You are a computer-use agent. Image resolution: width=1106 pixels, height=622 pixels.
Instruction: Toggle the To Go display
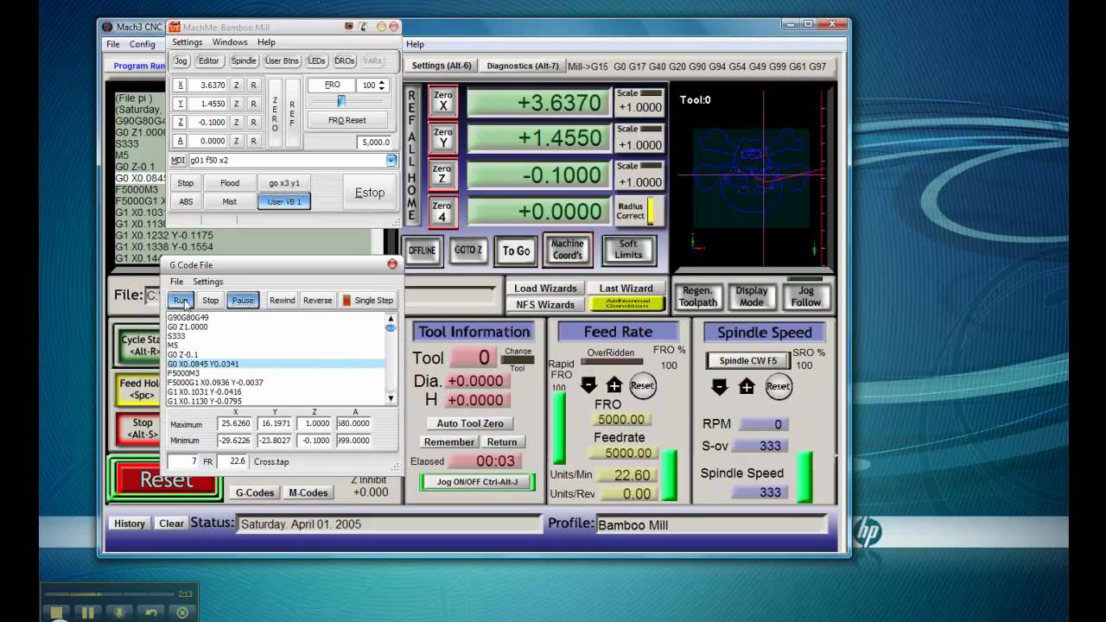click(x=516, y=251)
